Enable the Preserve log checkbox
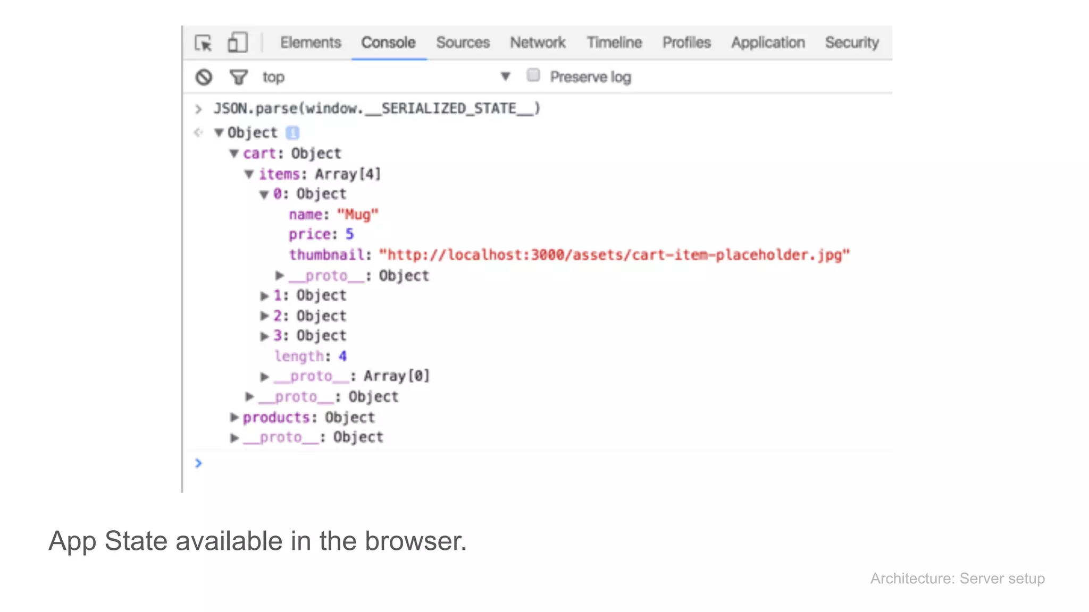This screenshot has width=1089, height=612. [533, 75]
